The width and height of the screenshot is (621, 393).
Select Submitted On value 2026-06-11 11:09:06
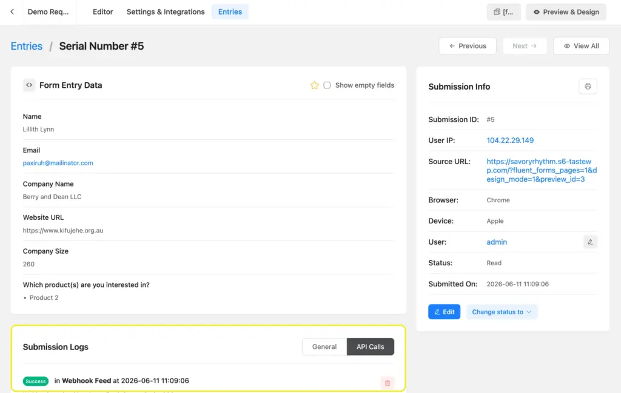click(x=518, y=284)
